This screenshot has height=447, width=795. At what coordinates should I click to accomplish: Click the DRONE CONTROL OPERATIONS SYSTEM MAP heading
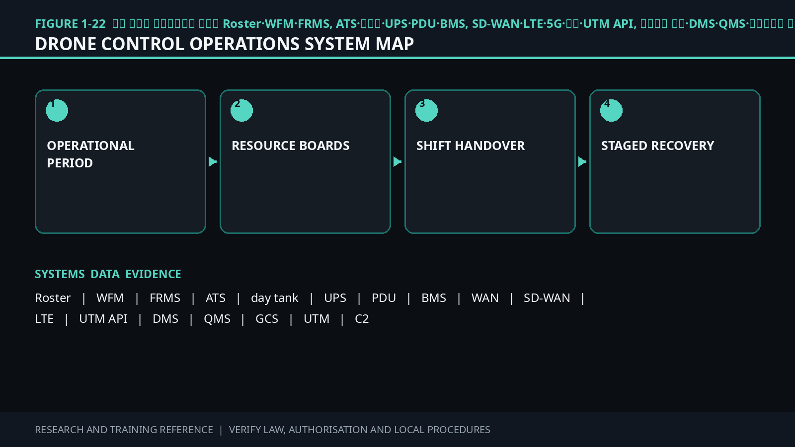pyautogui.click(x=225, y=44)
